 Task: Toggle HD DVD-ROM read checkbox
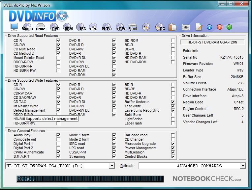pos(173,62)
